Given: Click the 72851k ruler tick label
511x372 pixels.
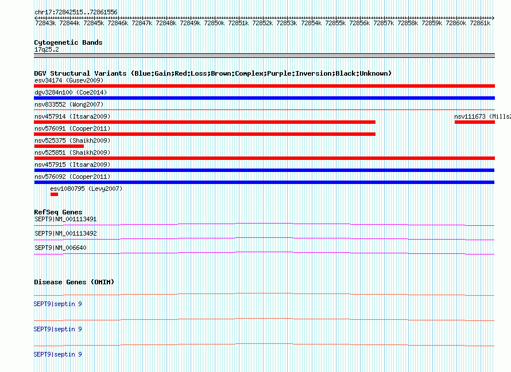Looking at the screenshot, I should [x=238, y=23].
